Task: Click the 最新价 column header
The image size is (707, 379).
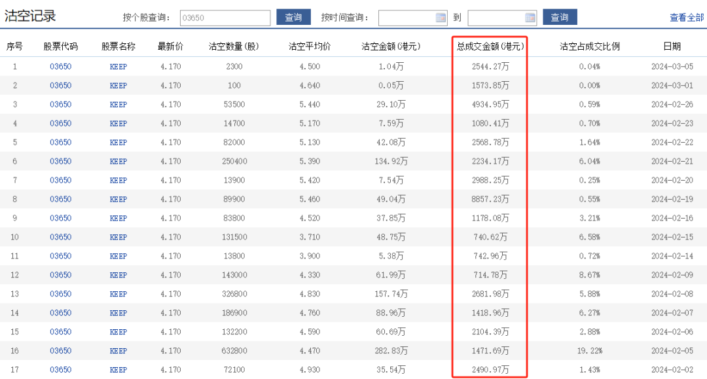Action: (170, 46)
